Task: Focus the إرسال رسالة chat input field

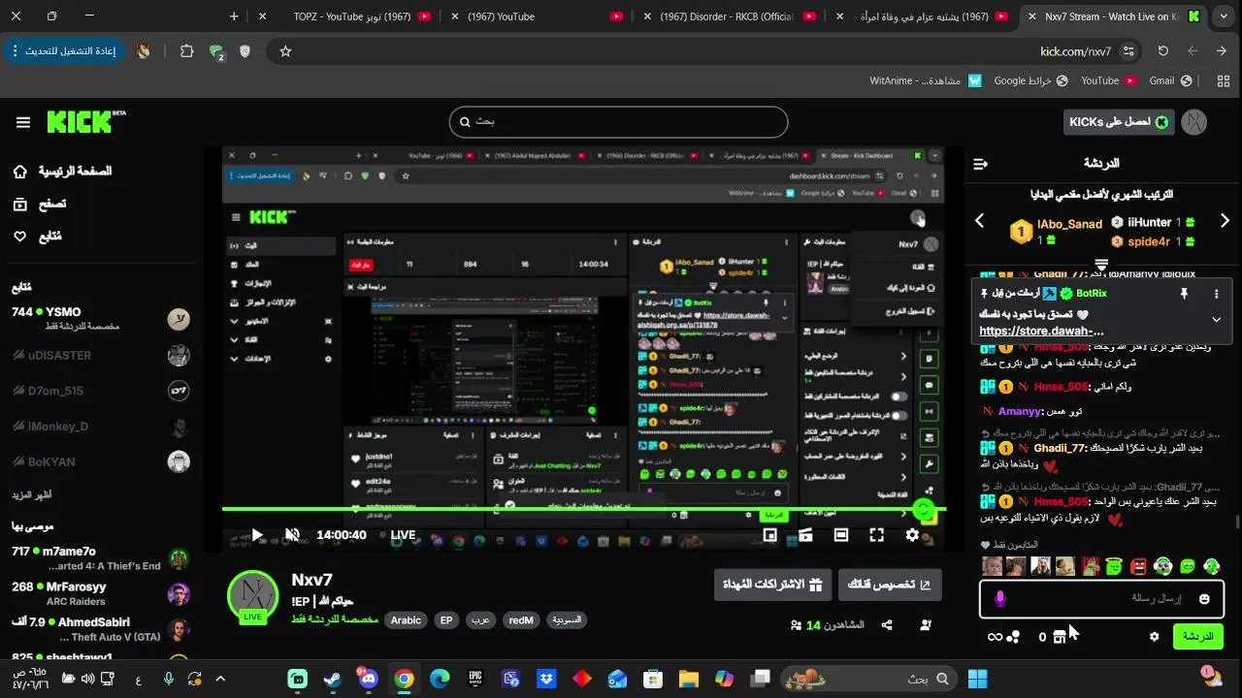Action: (1101, 599)
